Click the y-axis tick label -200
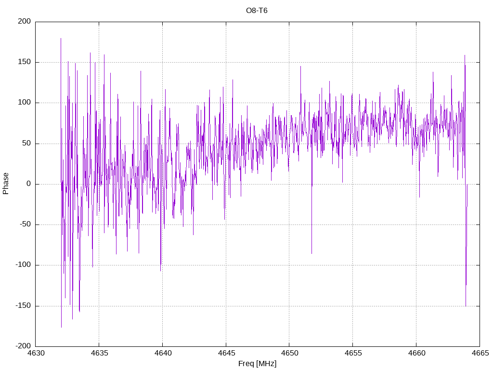Screen dimensions: 493x370 (x=23, y=346)
